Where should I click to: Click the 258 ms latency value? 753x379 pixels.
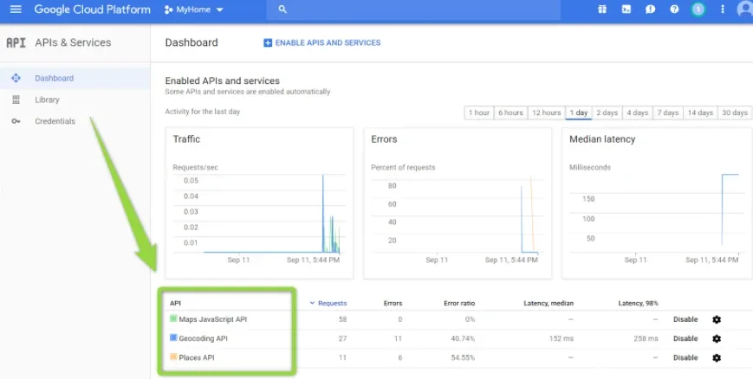click(x=646, y=338)
